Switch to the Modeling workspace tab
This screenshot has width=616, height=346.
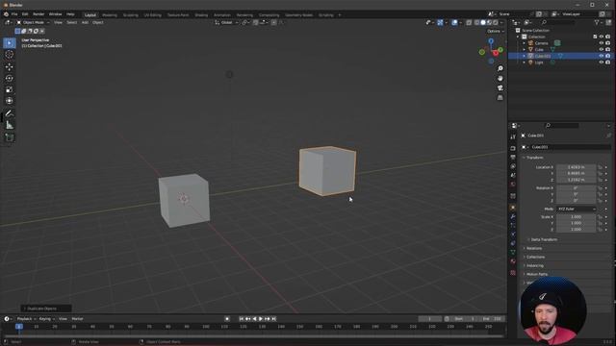(x=110, y=15)
